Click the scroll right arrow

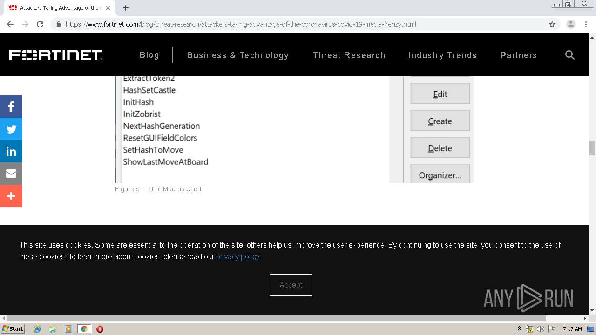pos(585,318)
